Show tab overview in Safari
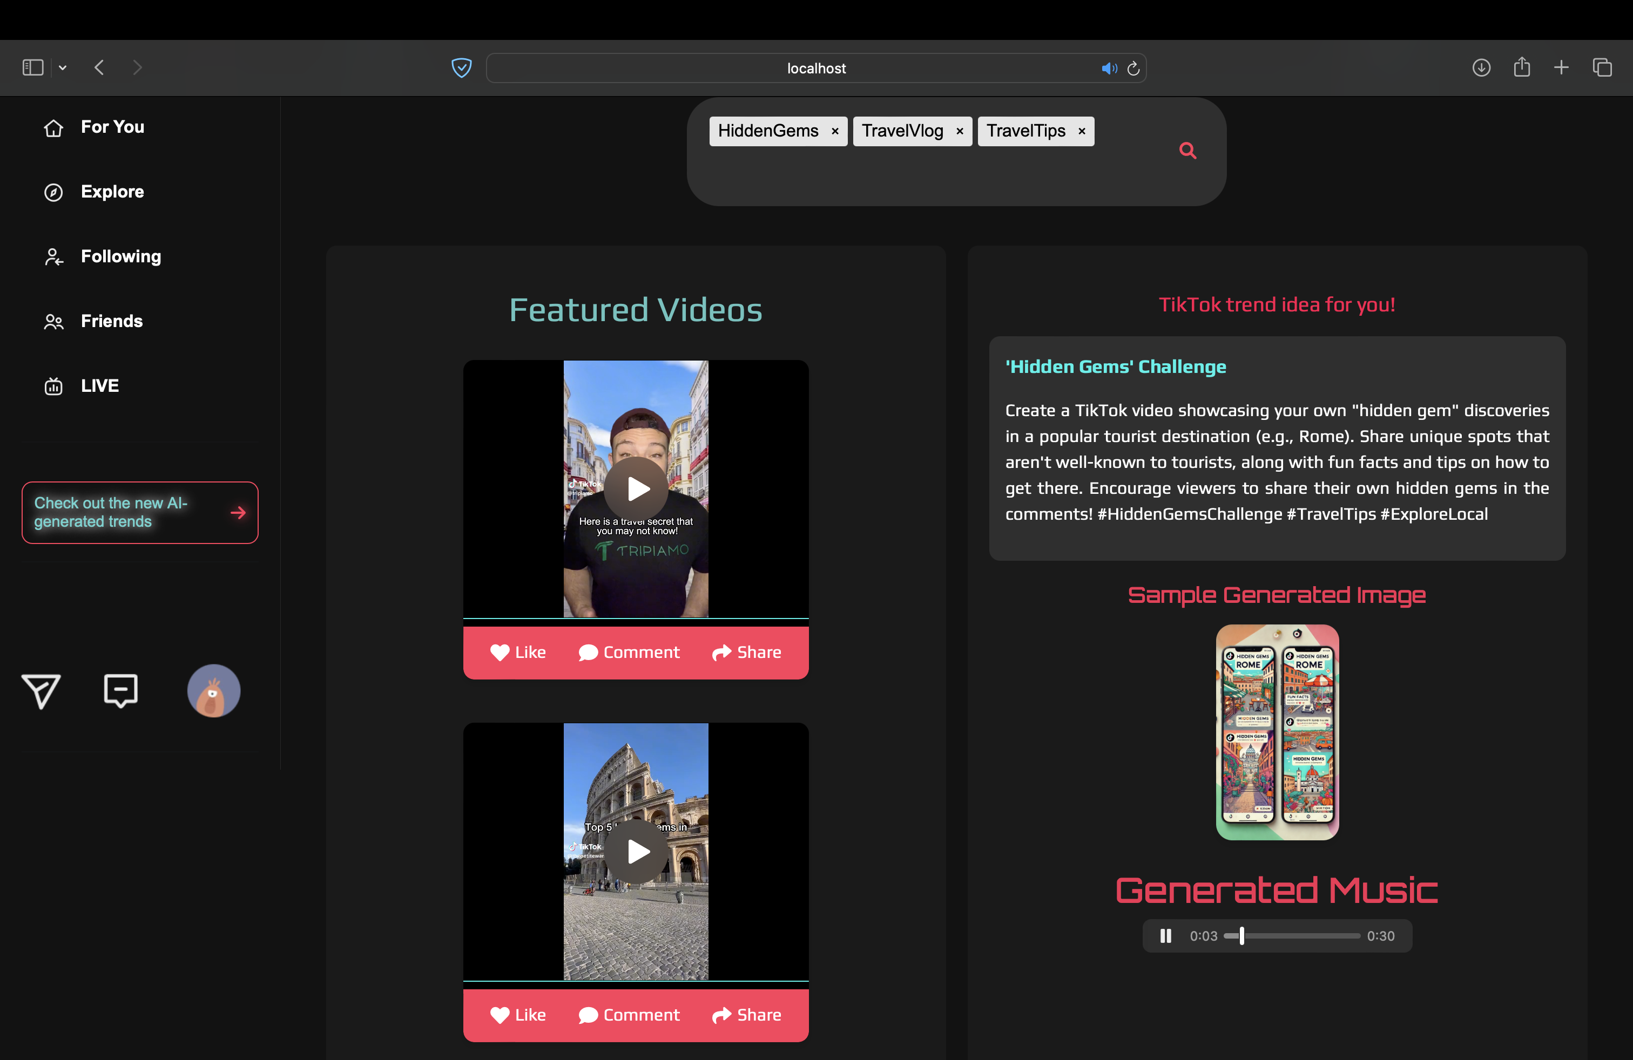1633x1060 pixels. [x=1602, y=67]
